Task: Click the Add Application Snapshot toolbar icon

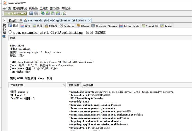Action: click(58, 13)
